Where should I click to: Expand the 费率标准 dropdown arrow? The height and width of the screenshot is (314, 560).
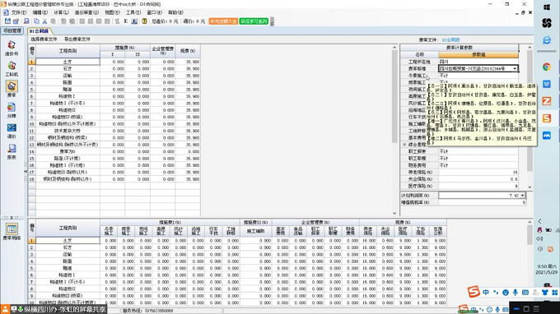pyautogui.click(x=515, y=68)
